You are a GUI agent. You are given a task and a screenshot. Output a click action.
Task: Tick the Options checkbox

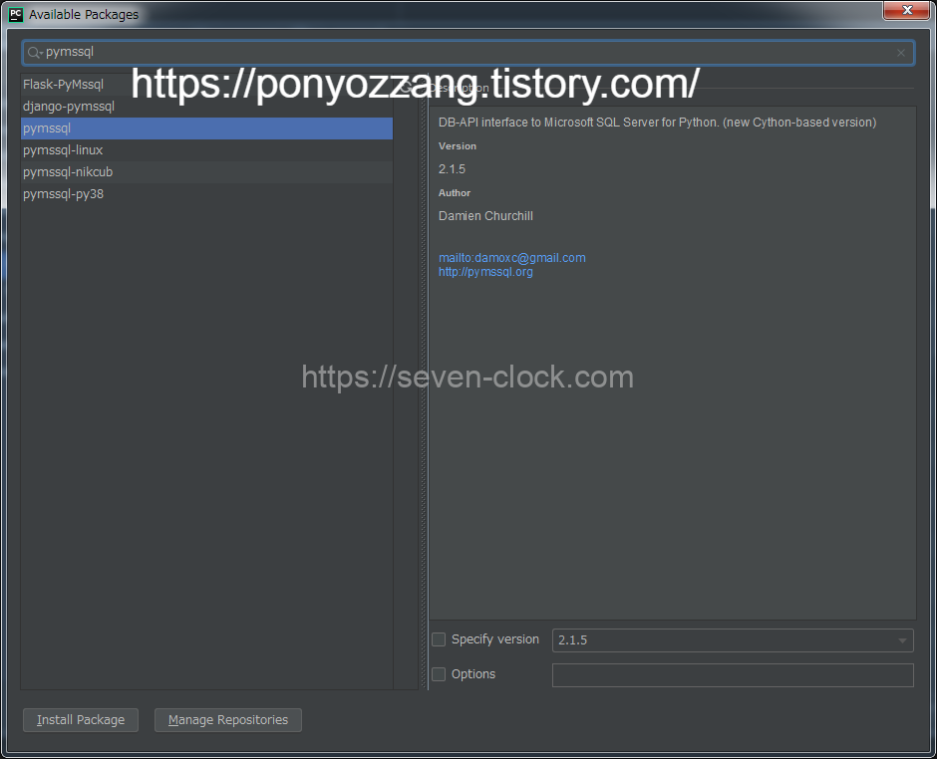[x=439, y=674]
